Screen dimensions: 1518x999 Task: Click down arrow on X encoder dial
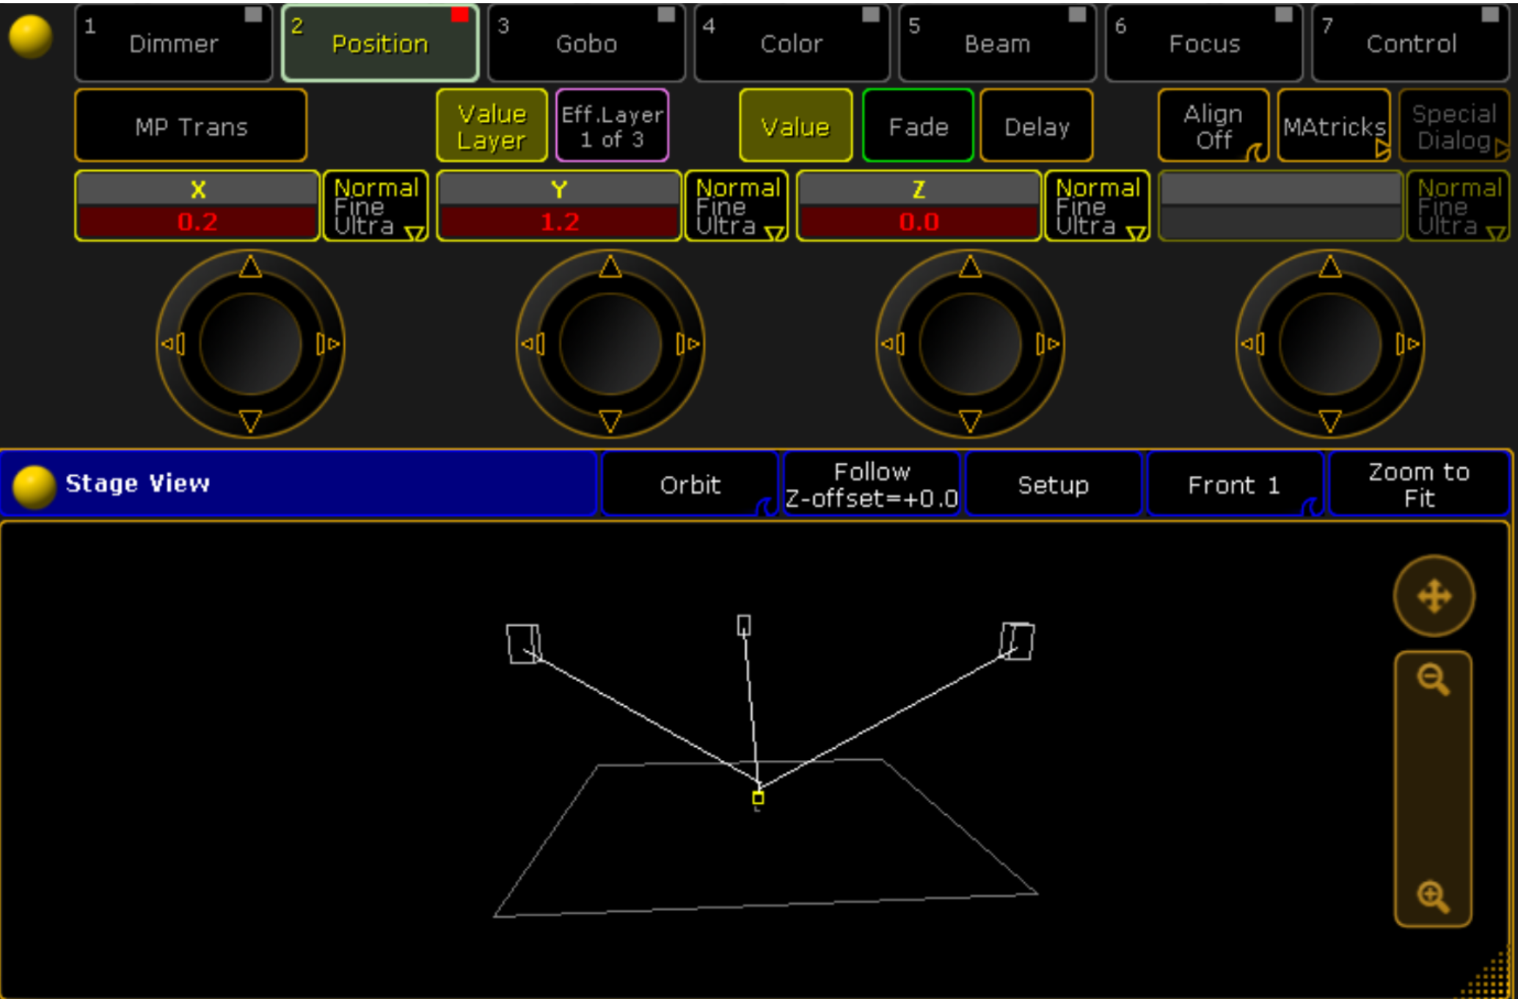(x=250, y=422)
